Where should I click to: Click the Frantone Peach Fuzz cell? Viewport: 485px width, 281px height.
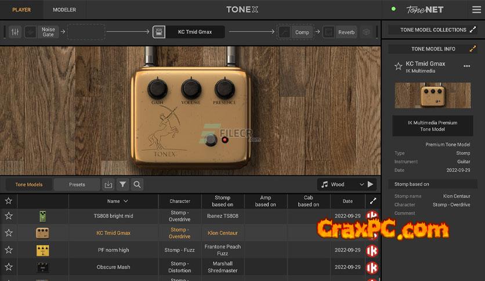[x=223, y=250]
